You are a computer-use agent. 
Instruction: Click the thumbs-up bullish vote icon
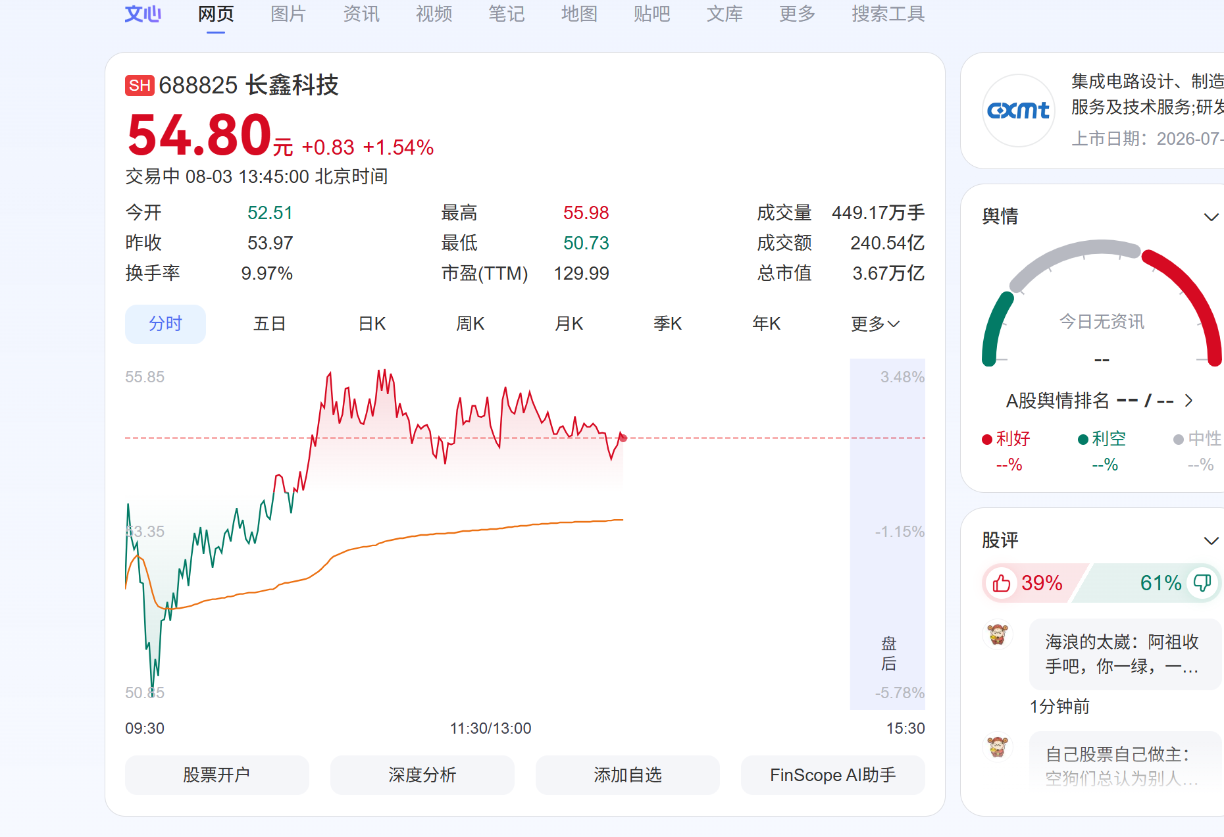click(x=1002, y=583)
